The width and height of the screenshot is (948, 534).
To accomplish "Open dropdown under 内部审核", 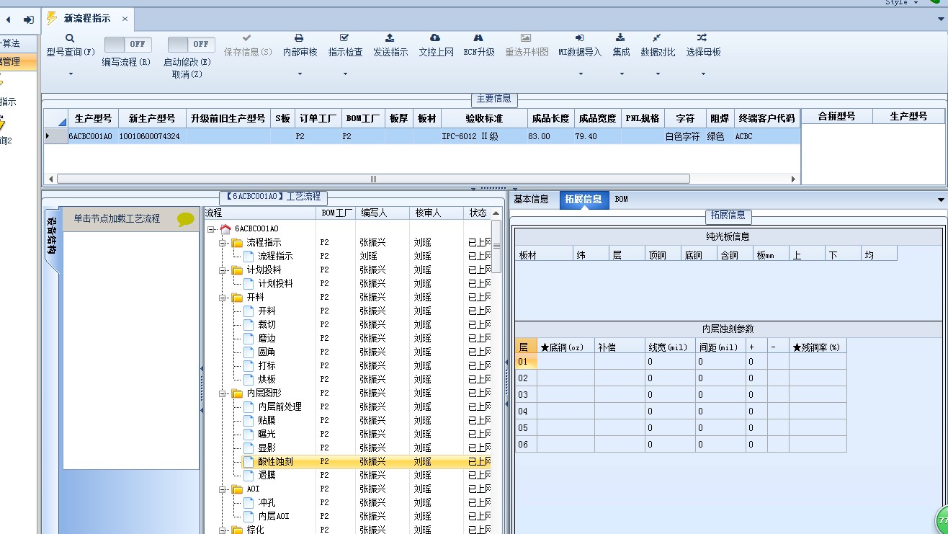I will pos(300,74).
